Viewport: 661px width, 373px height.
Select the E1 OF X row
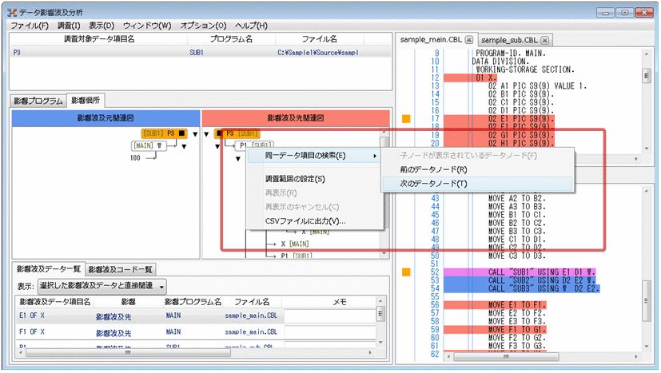(x=196, y=315)
